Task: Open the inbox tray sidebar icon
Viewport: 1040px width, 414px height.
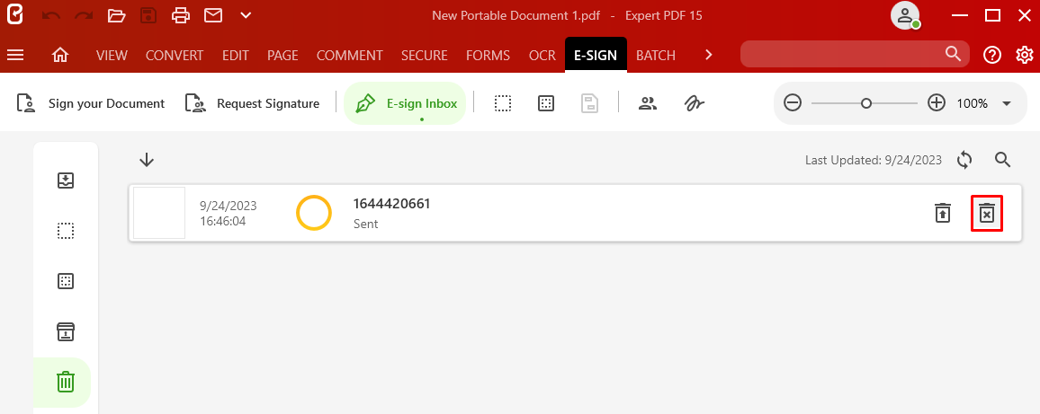Action: tap(65, 181)
